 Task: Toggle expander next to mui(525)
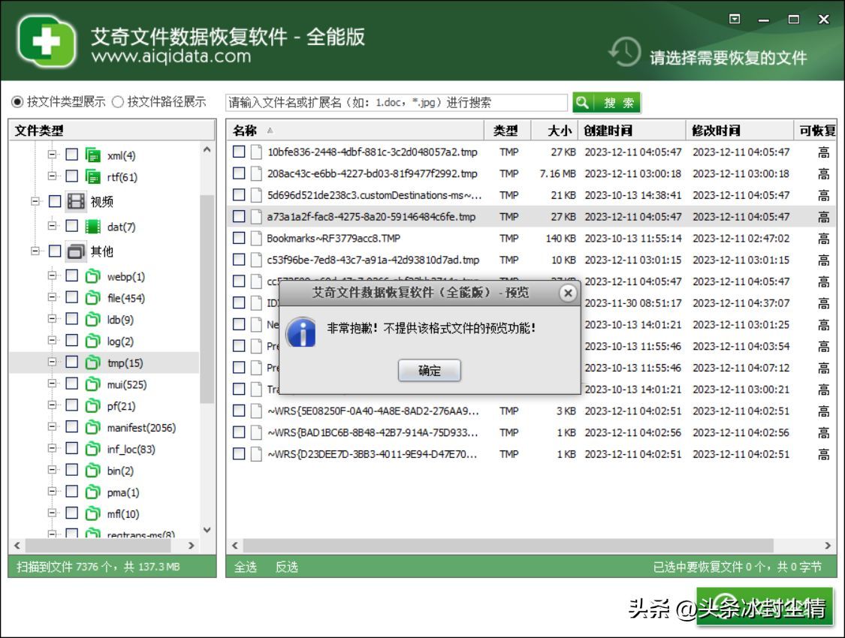pyautogui.click(x=52, y=384)
